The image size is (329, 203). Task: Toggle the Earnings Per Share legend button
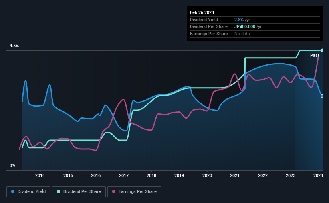click(134, 192)
